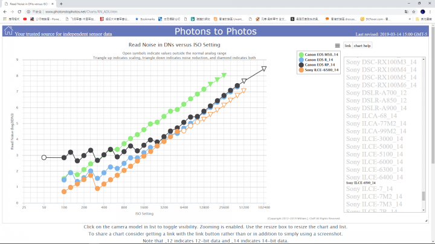Screen dimensions: 435x244
Task: Click camera list scroll up arrow
Action: coord(424,59)
